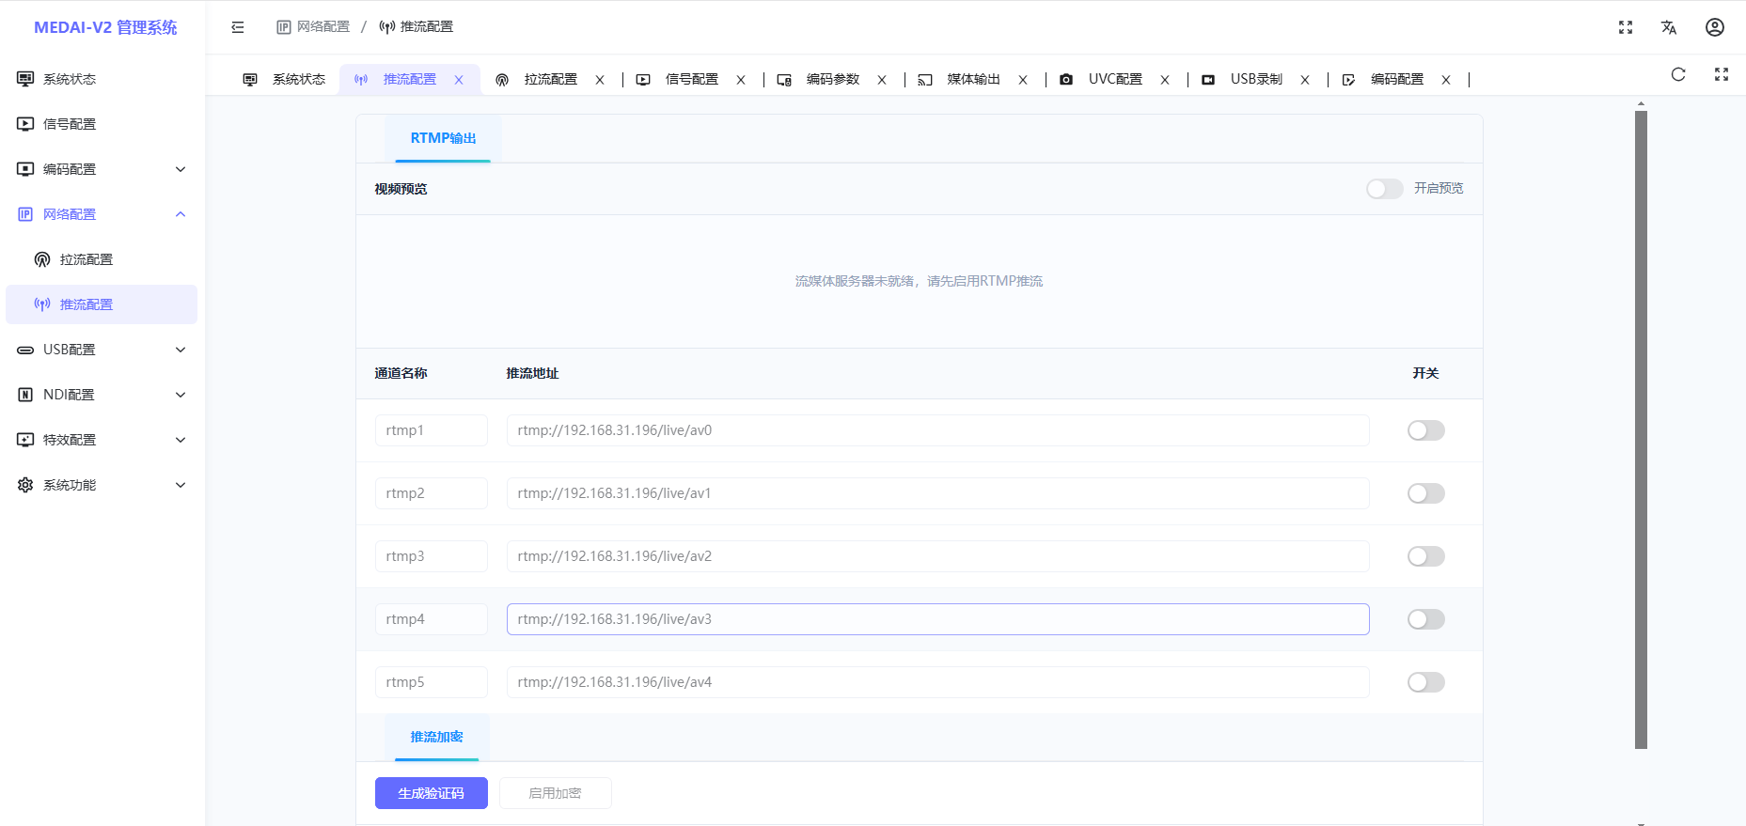Close the 推流配置 tab
Image resolution: width=1746 pixels, height=826 pixels.
coord(459,80)
